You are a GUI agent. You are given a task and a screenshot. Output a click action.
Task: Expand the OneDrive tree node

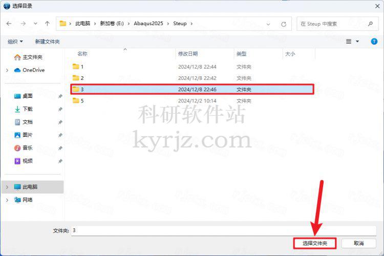tap(7, 70)
